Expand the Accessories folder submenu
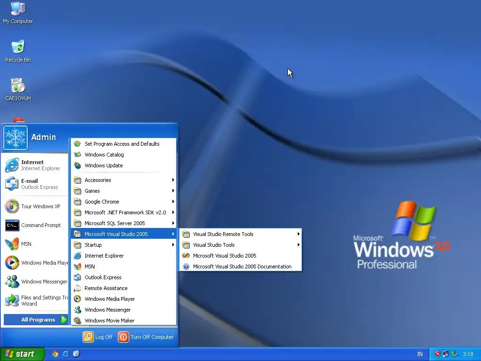Screen dimensions: 481x361 pos(124,180)
